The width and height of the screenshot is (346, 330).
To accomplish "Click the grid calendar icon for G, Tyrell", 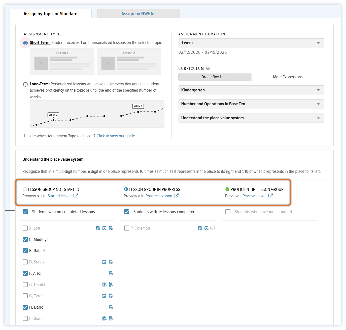I will (105, 296).
